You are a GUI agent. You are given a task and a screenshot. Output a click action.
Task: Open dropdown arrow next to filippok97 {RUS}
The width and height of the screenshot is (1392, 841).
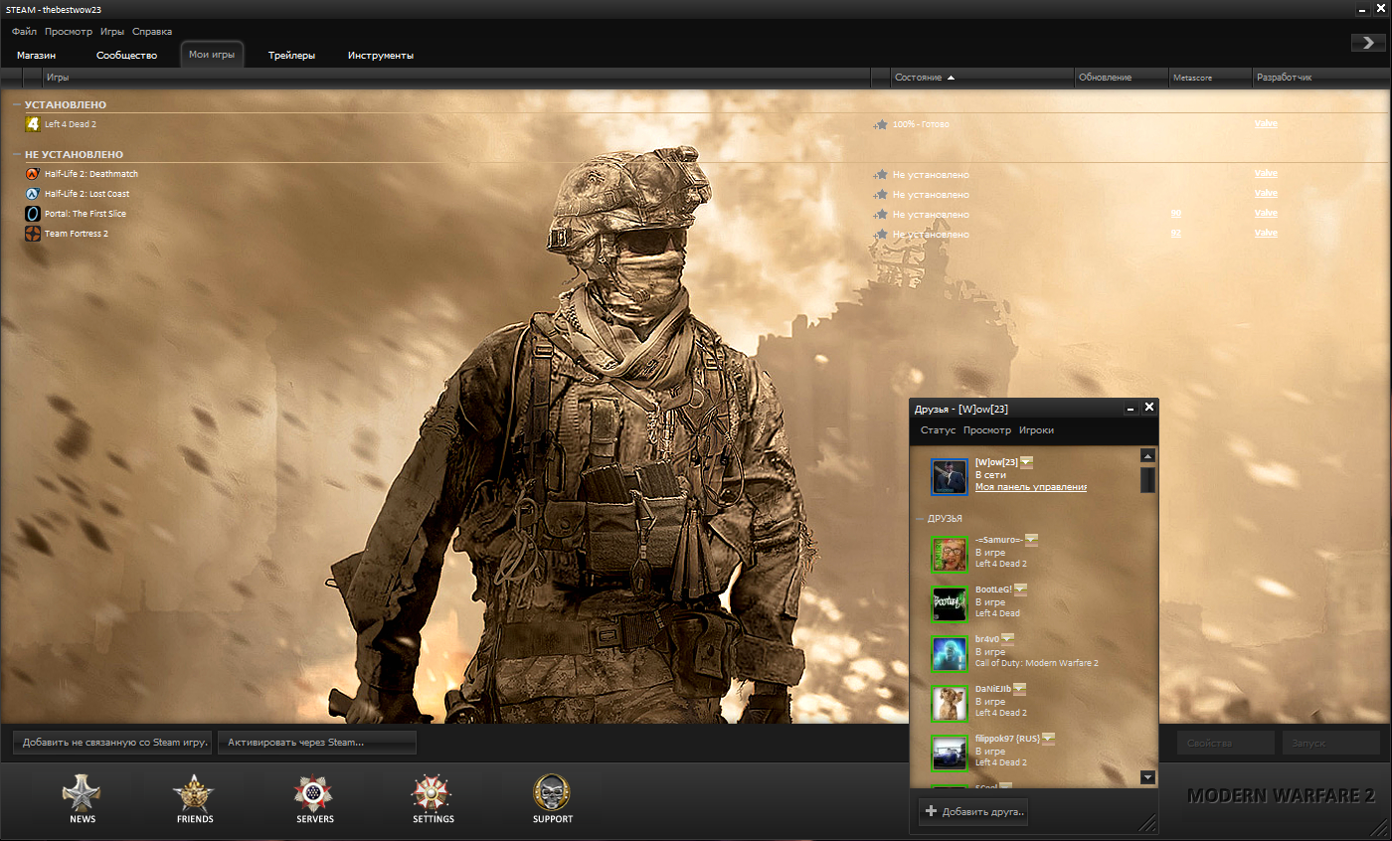click(1048, 738)
